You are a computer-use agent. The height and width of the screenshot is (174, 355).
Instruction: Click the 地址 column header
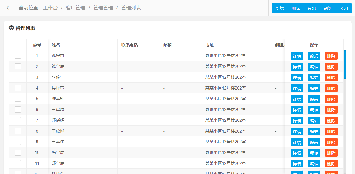point(236,45)
